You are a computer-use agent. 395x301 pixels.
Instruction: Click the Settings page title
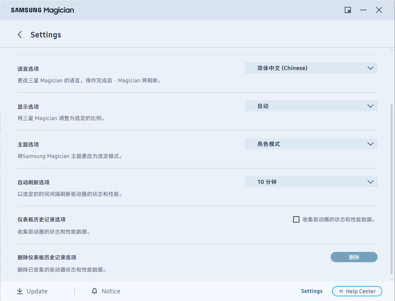[x=46, y=35]
